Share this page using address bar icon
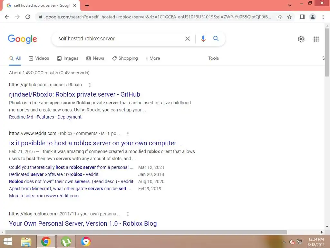 (x=279, y=17)
